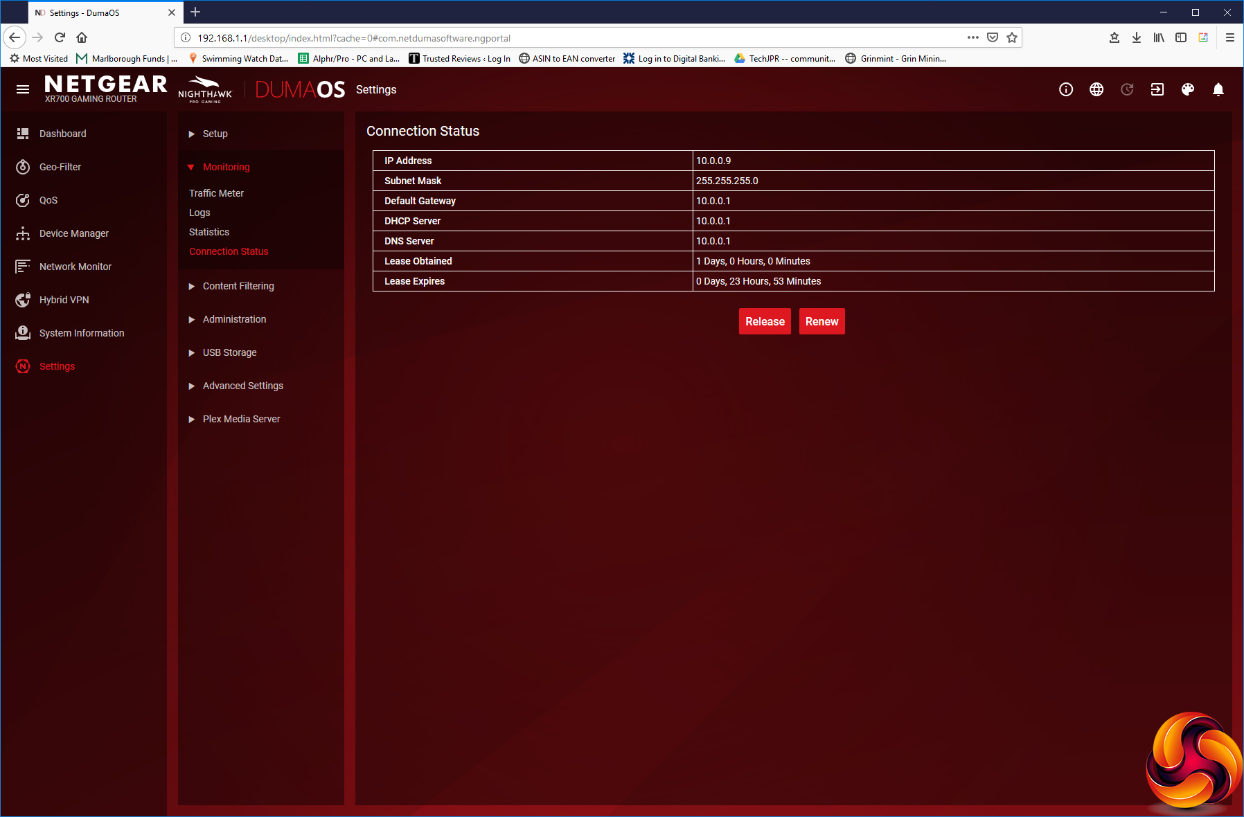Click the Hybrid VPN sidebar icon
This screenshot has height=817, width=1244.
coord(23,300)
